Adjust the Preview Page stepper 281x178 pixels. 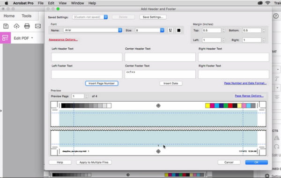pyautogui.click(x=87, y=96)
